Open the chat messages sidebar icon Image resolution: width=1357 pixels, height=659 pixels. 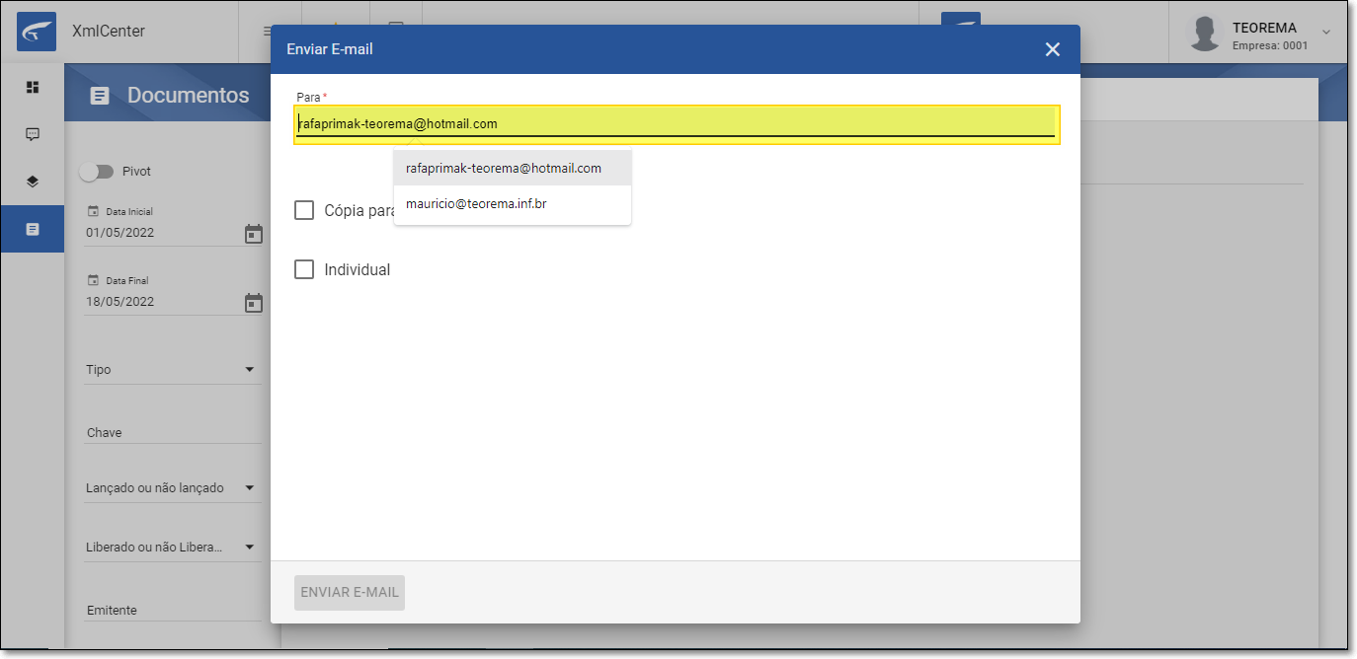pyautogui.click(x=33, y=134)
